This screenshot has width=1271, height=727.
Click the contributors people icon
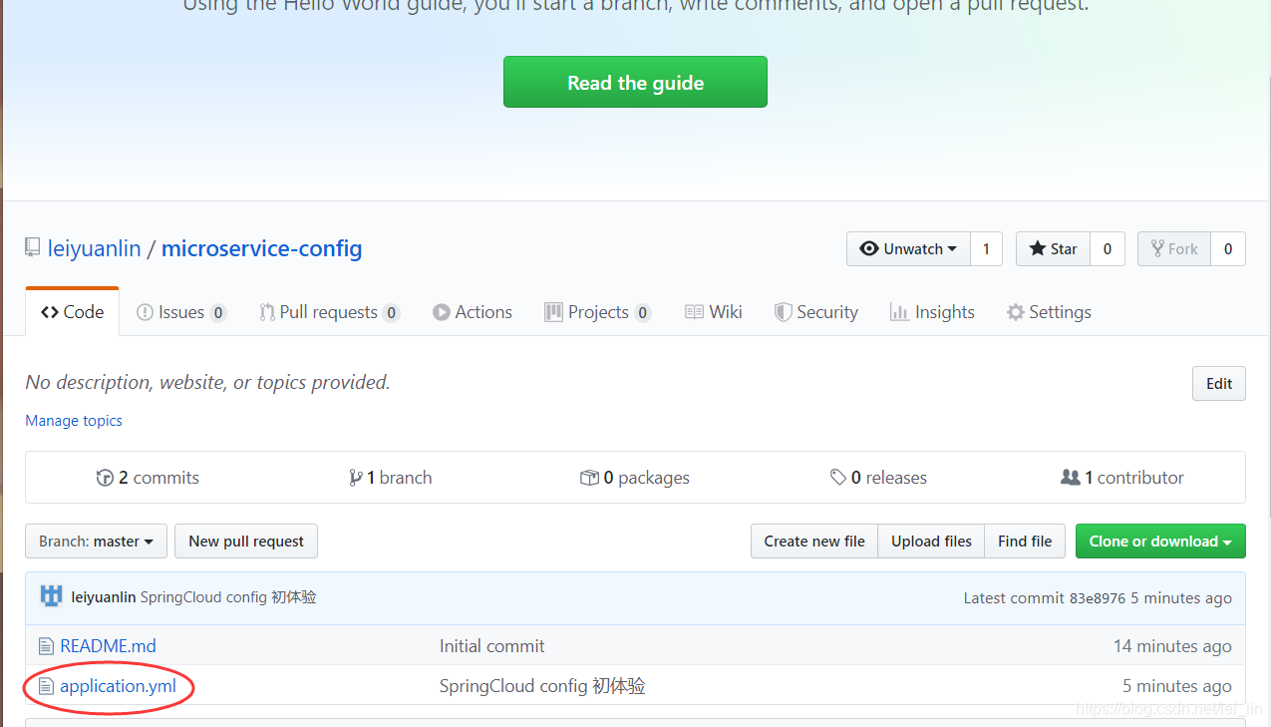pos(1071,478)
